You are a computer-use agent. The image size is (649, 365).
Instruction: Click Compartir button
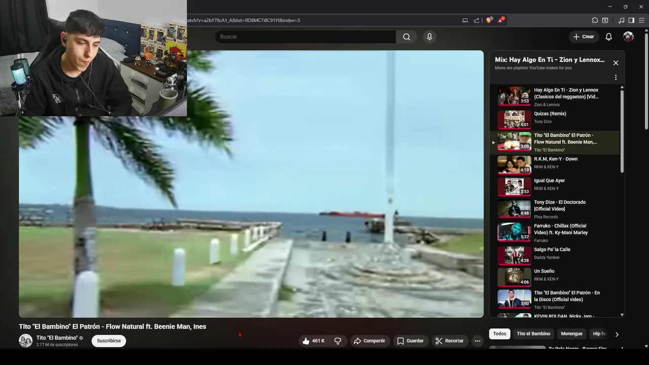point(369,341)
